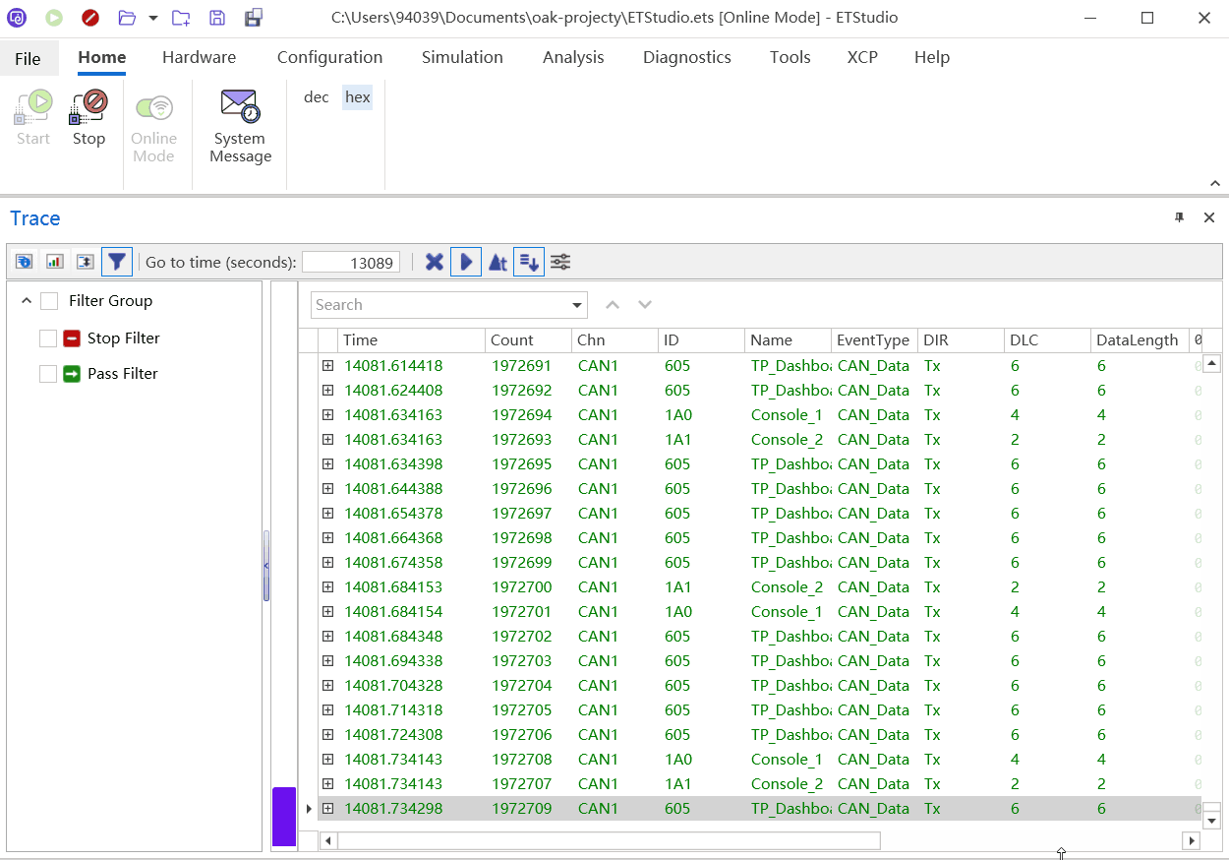1229x860 pixels.
Task: Check the Filter Group checkbox
Action: (x=49, y=301)
